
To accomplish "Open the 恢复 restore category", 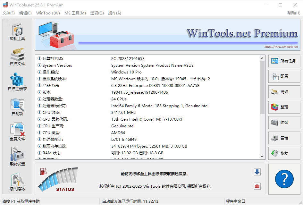I will 284,153.
